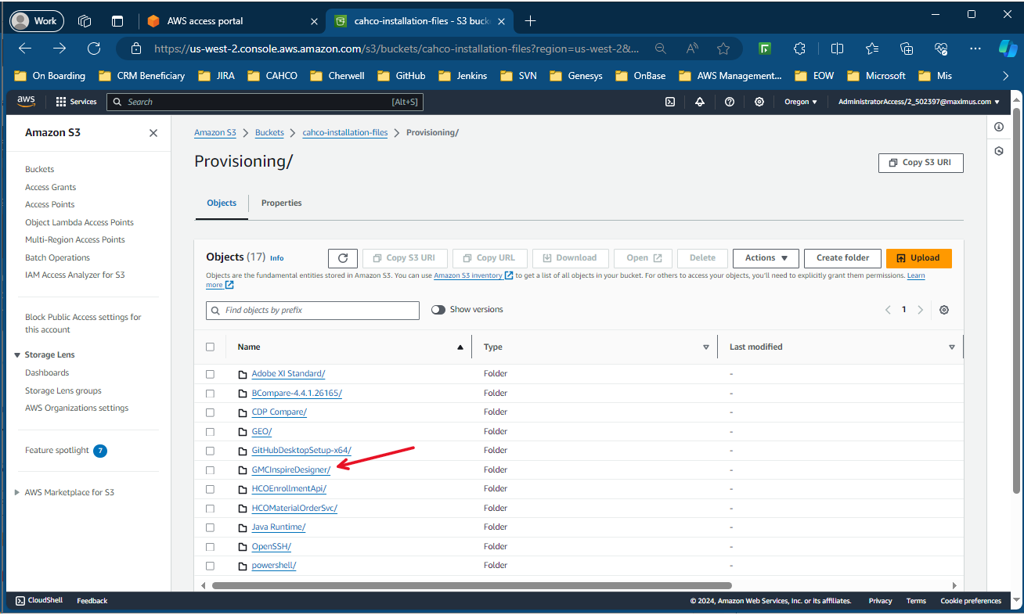
Task: Click the browser back arrow
Action: [25, 49]
